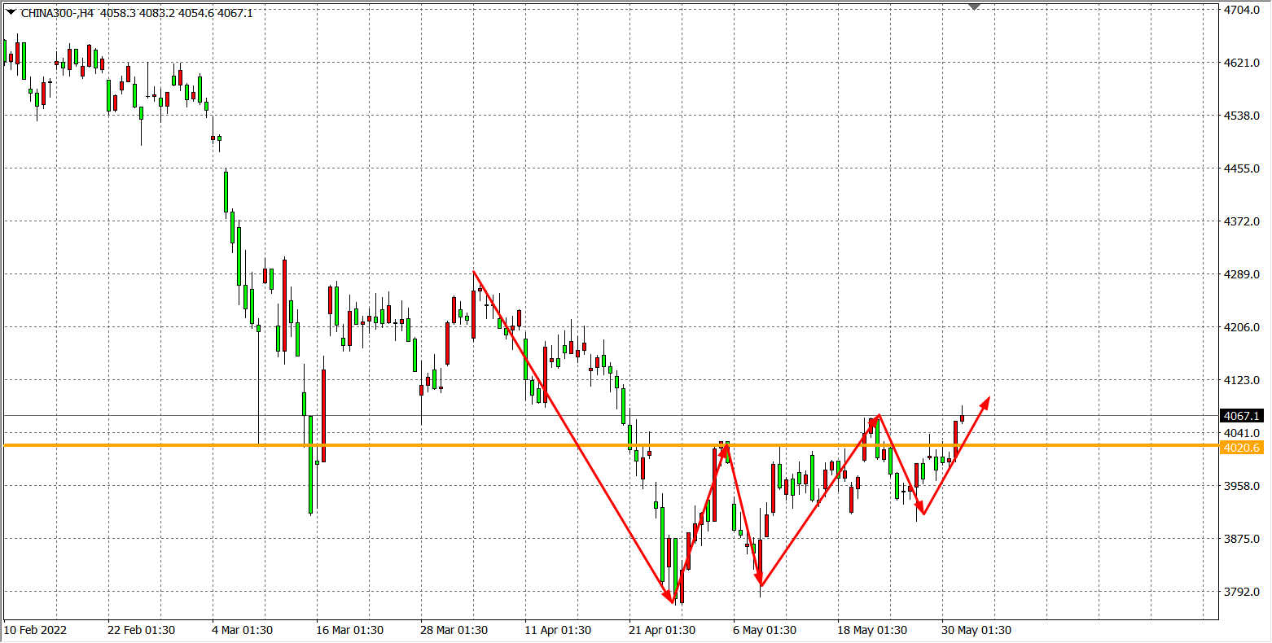Click arrowhead at the 18 May peak
1272x643 pixels.
(x=875, y=418)
